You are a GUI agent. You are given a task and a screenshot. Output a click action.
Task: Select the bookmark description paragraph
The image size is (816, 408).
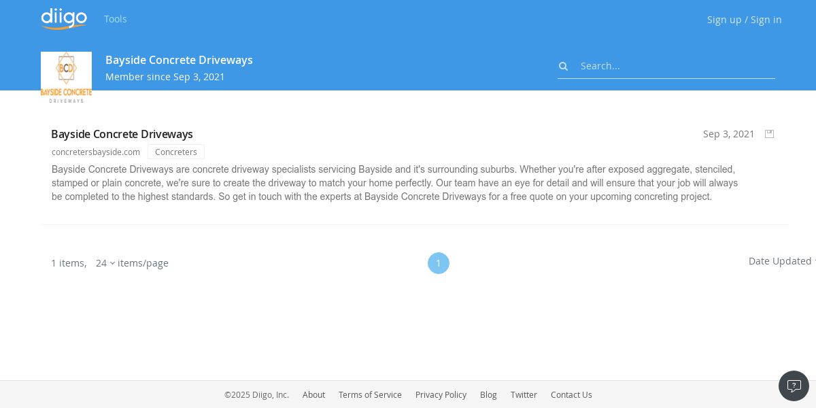coord(394,183)
